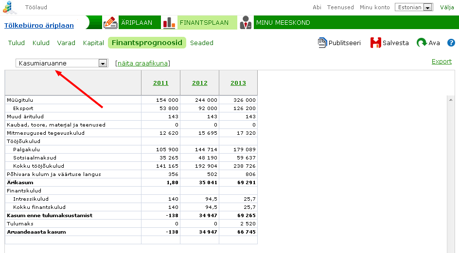Screen dimensions: 459x253
Task: Click the Publitseeri document icon
Action: pos(322,43)
